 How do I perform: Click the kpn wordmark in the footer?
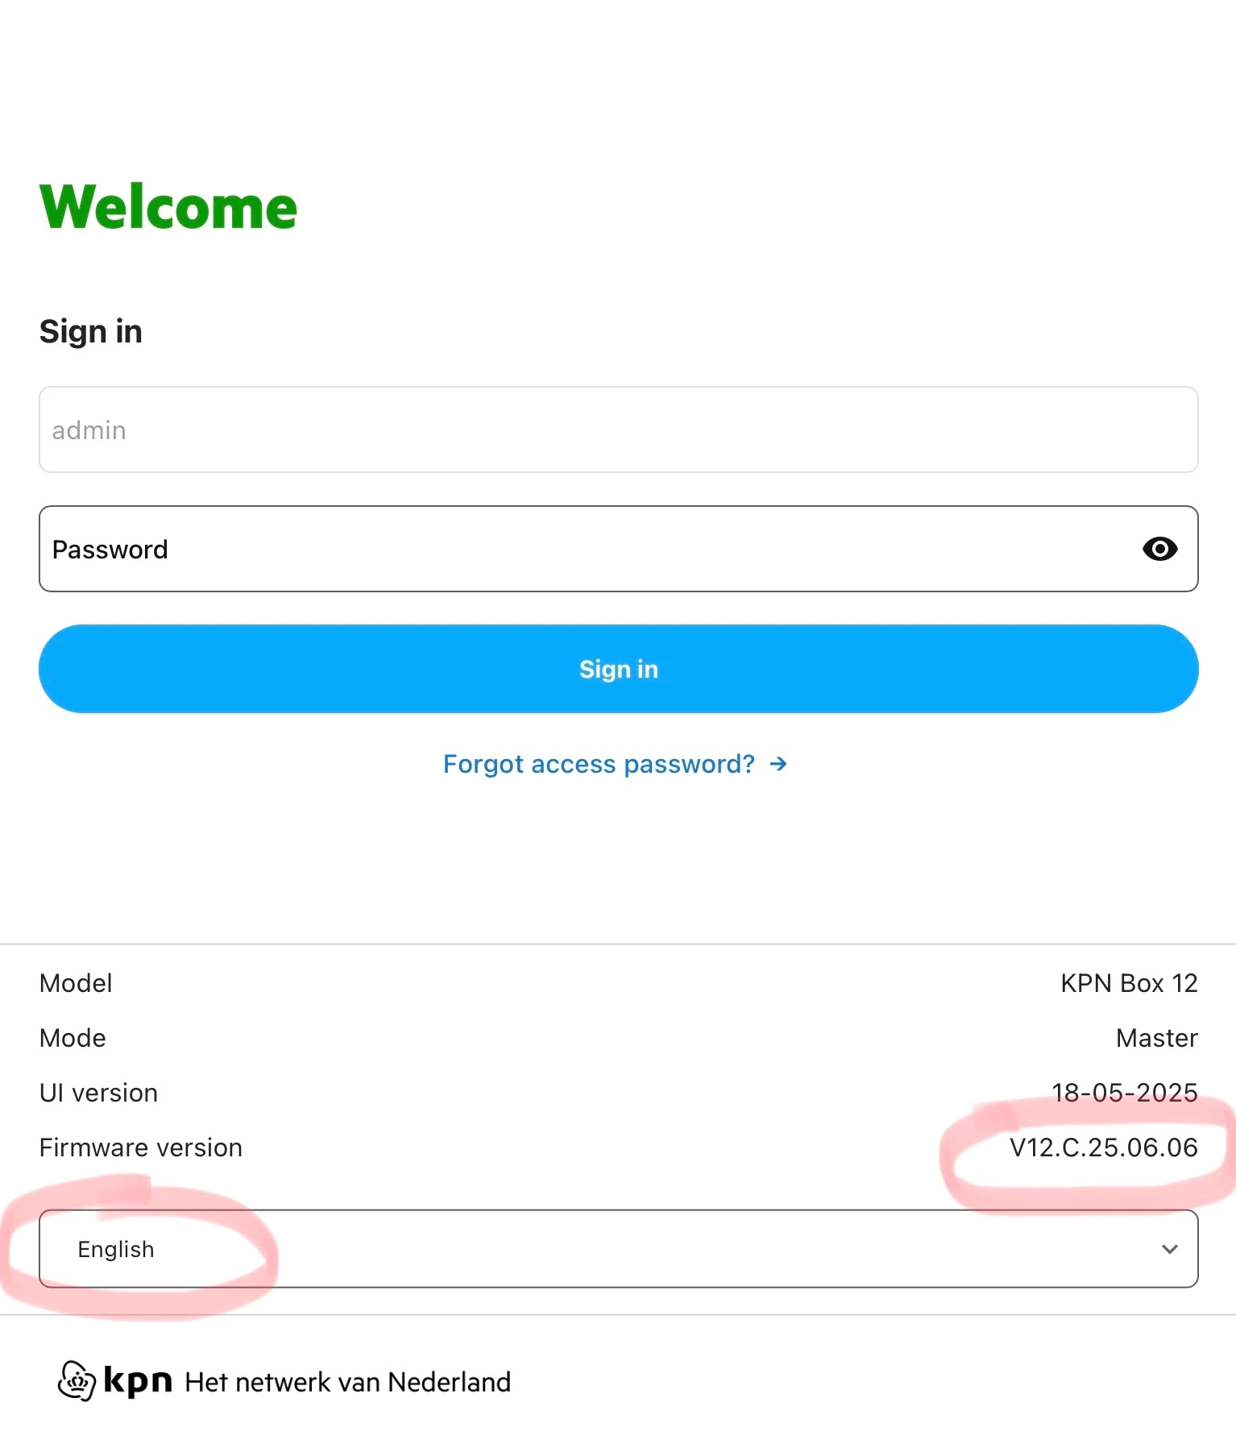point(138,1381)
